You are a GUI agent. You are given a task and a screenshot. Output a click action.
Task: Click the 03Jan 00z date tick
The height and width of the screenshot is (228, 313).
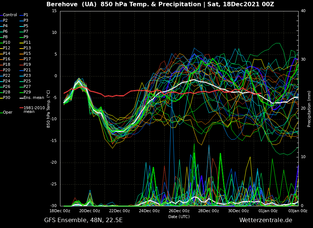(x=298, y=211)
